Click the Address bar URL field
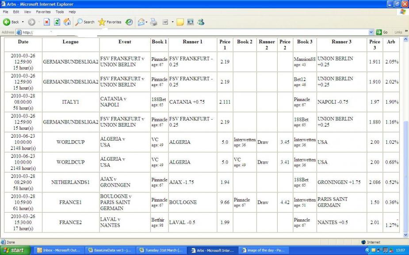Image resolution: width=409 pixels, height=255 pixels. pos(194,32)
